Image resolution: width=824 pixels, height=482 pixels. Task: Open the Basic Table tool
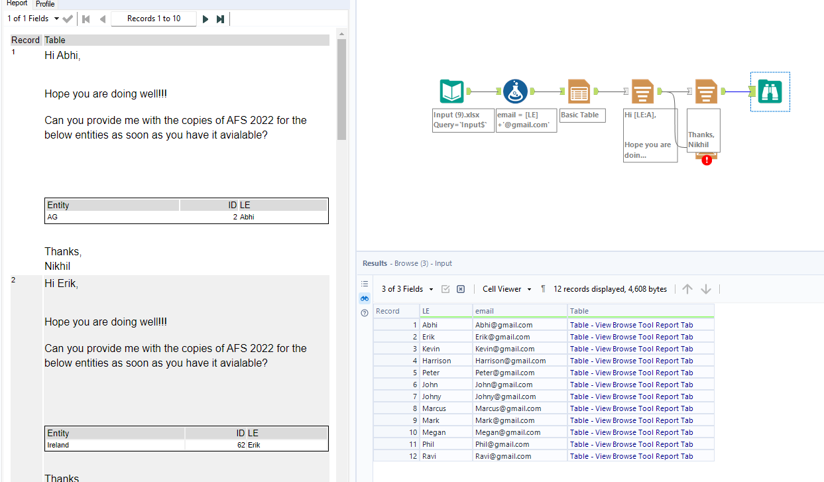click(x=579, y=91)
